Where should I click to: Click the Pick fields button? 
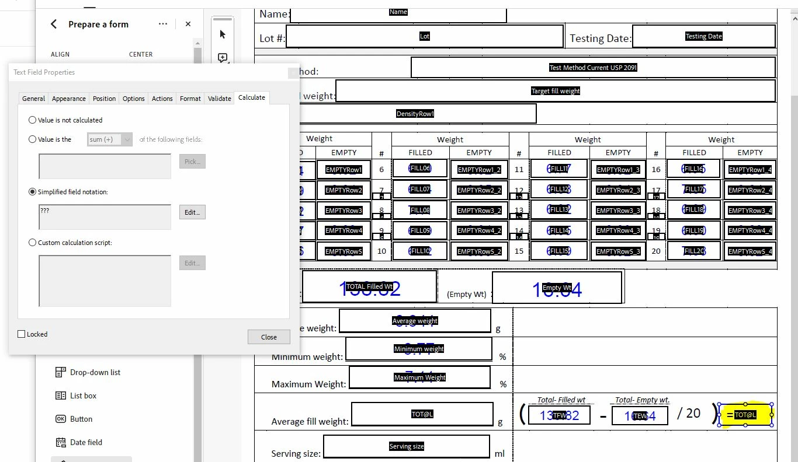192,162
